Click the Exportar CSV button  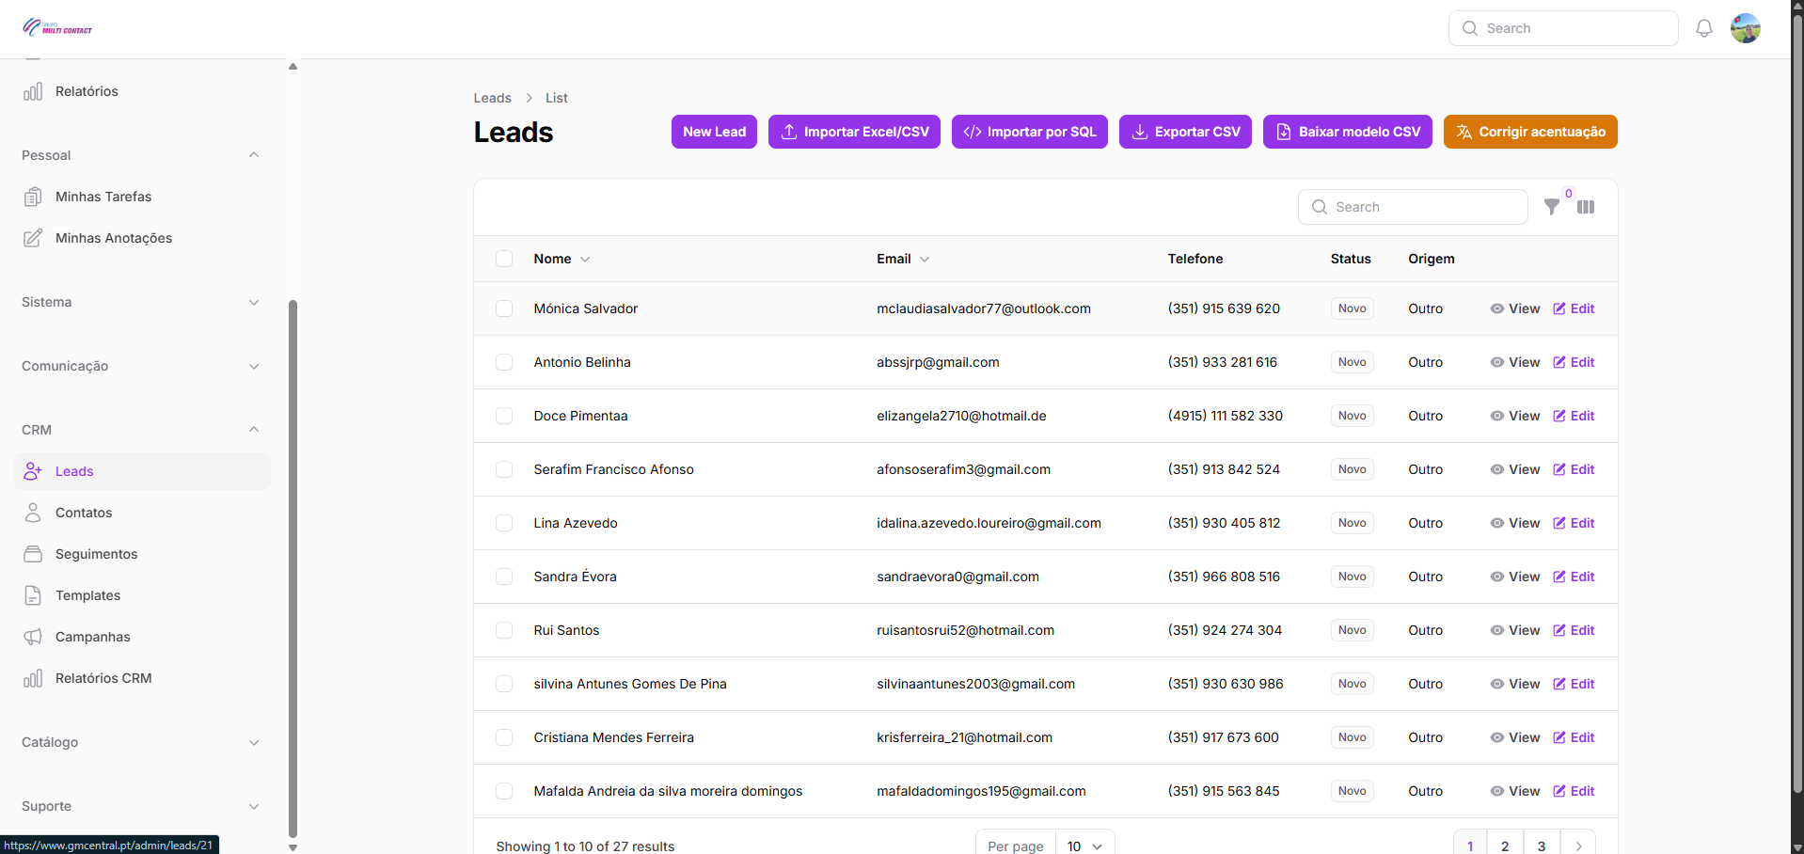tap(1185, 132)
